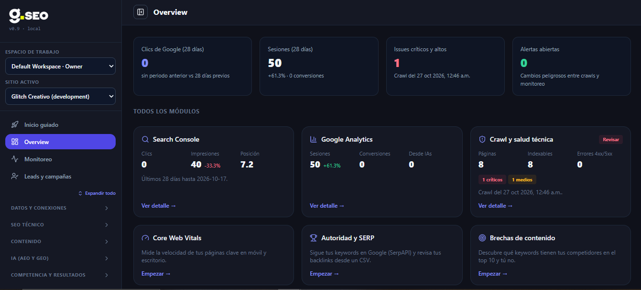Open the Sesiones (28 días) summary card
Image resolution: width=641 pixels, height=290 pixels.
pos(319,67)
